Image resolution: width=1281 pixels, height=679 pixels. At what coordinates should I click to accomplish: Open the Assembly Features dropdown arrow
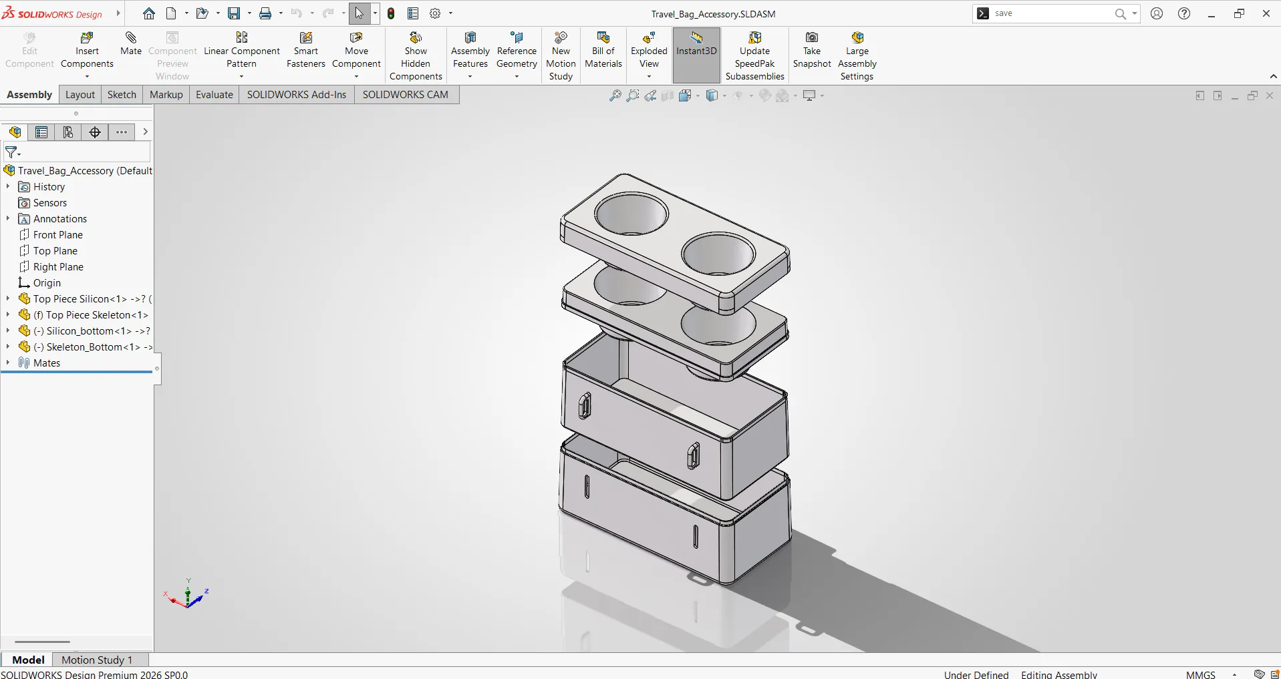click(470, 77)
